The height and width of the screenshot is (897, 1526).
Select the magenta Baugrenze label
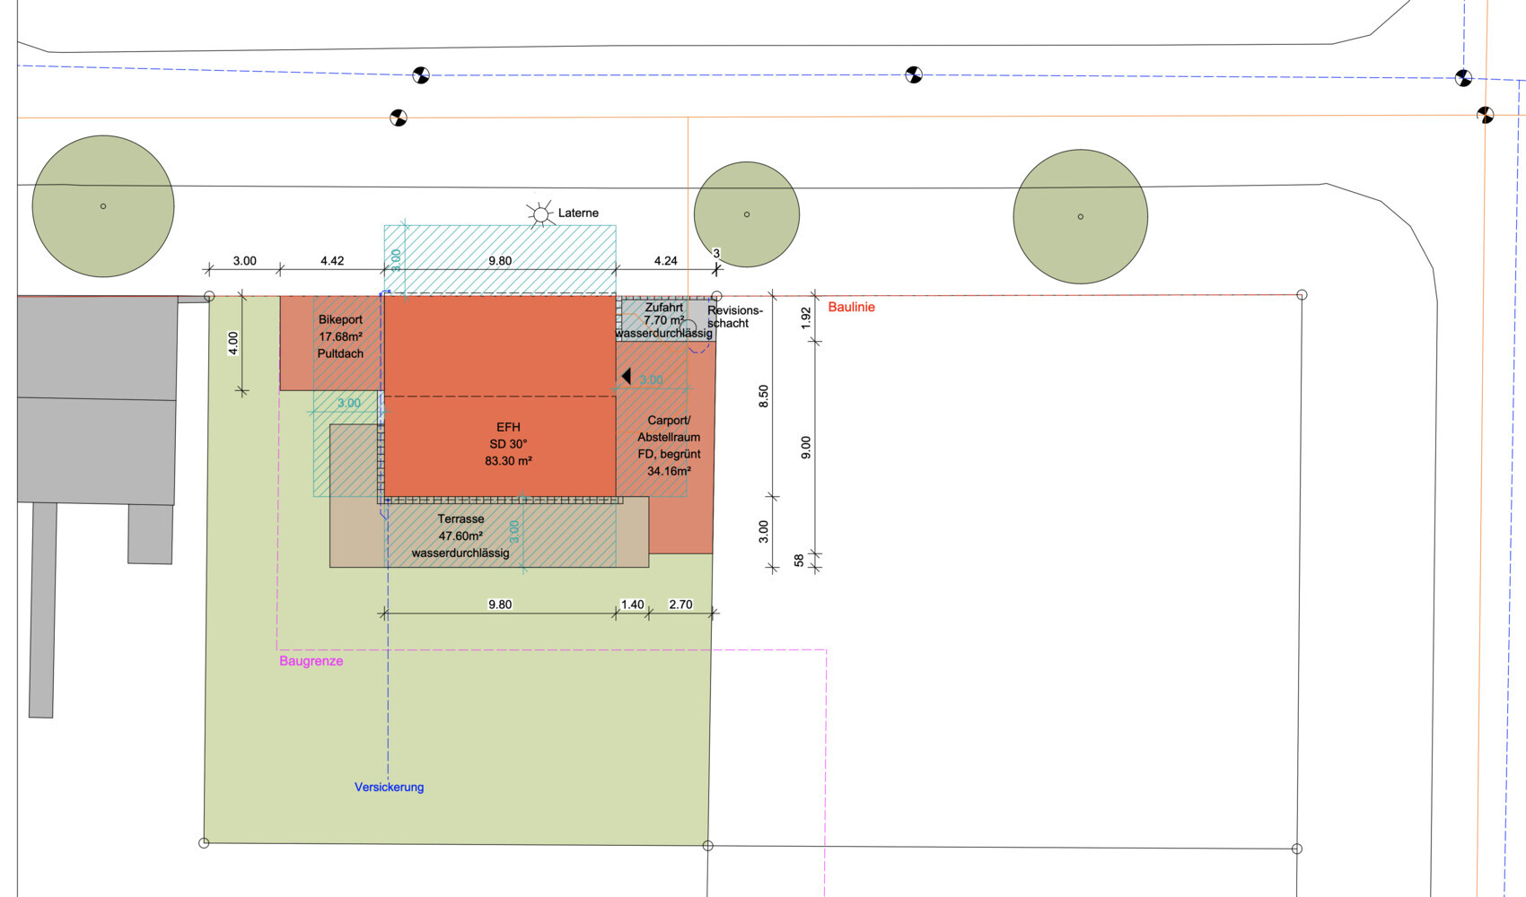click(x=311, y=661)
